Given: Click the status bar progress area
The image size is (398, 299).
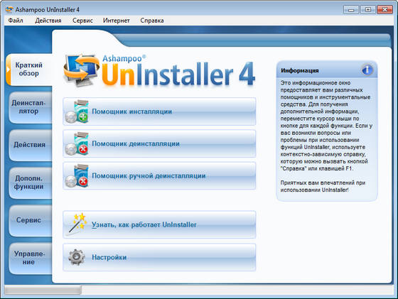Looking at the screenshot, I should click(x=43, y=290).
